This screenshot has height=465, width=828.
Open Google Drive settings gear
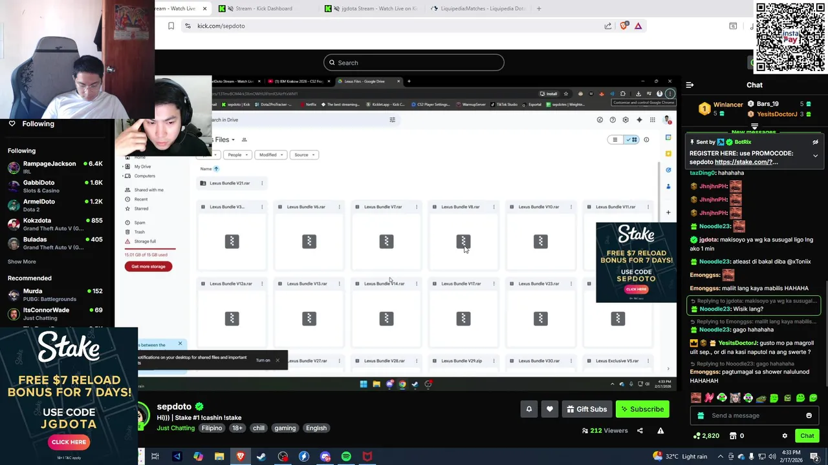coord(626,119)
